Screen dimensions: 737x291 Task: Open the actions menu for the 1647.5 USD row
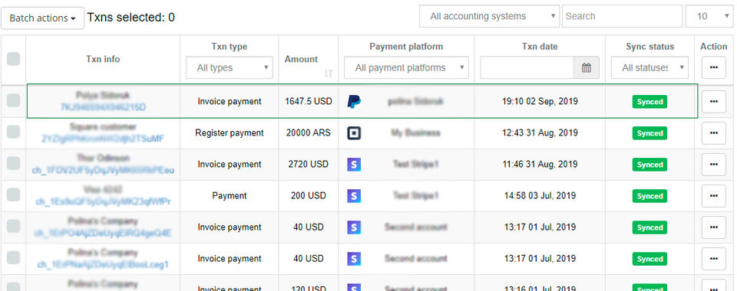point(713,102)
